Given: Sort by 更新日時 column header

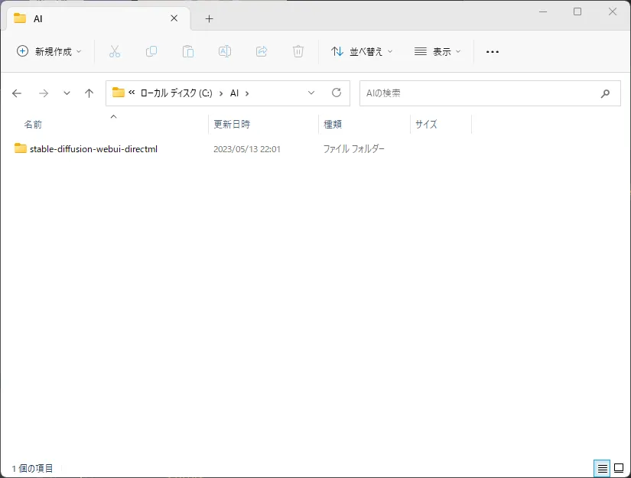Looking at the screenshot, I should point(232,124).
